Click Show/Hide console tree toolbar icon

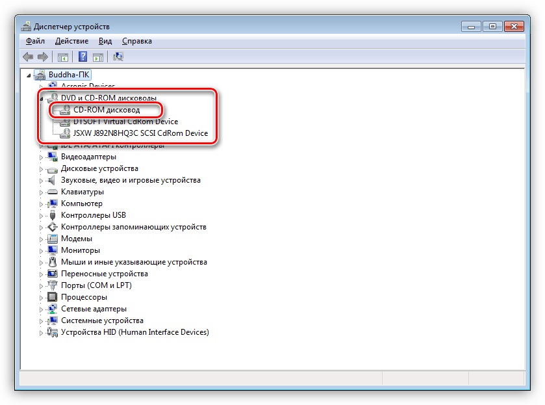[x=63, y=57]
